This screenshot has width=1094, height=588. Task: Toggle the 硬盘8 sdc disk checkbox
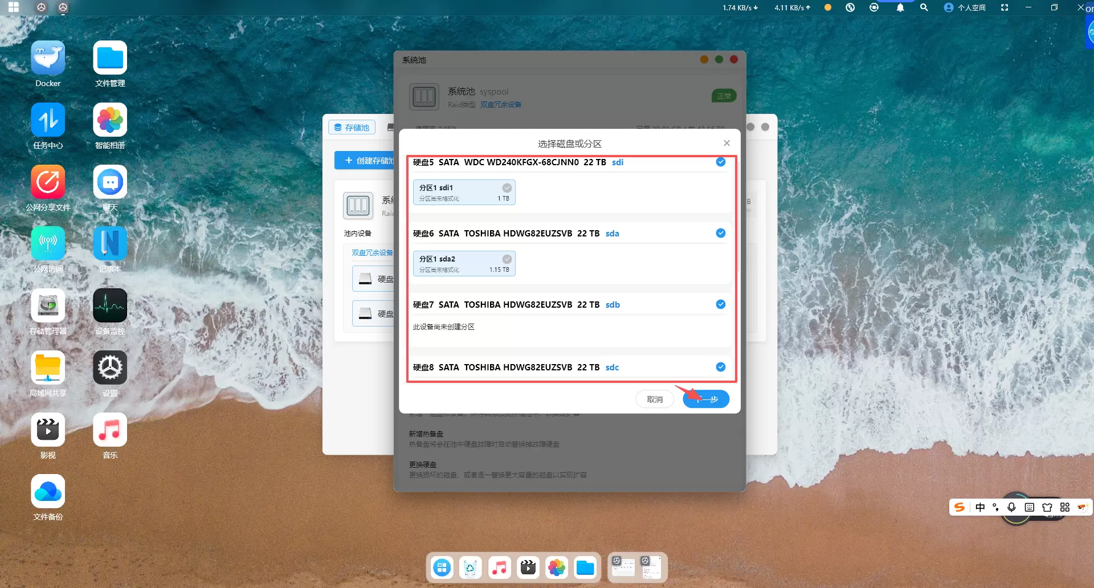[720, 367]
